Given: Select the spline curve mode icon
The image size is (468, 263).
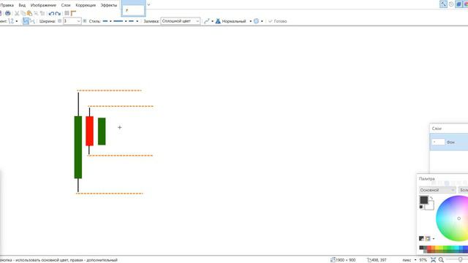Looking at the screenshot, I should click(26, 21).
